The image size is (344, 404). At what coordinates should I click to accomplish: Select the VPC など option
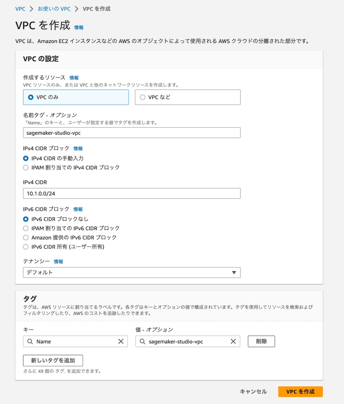click(x=188, y=97)
